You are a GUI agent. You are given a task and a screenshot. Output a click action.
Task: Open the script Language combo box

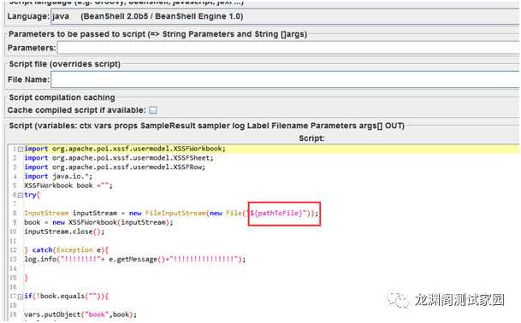285,16
